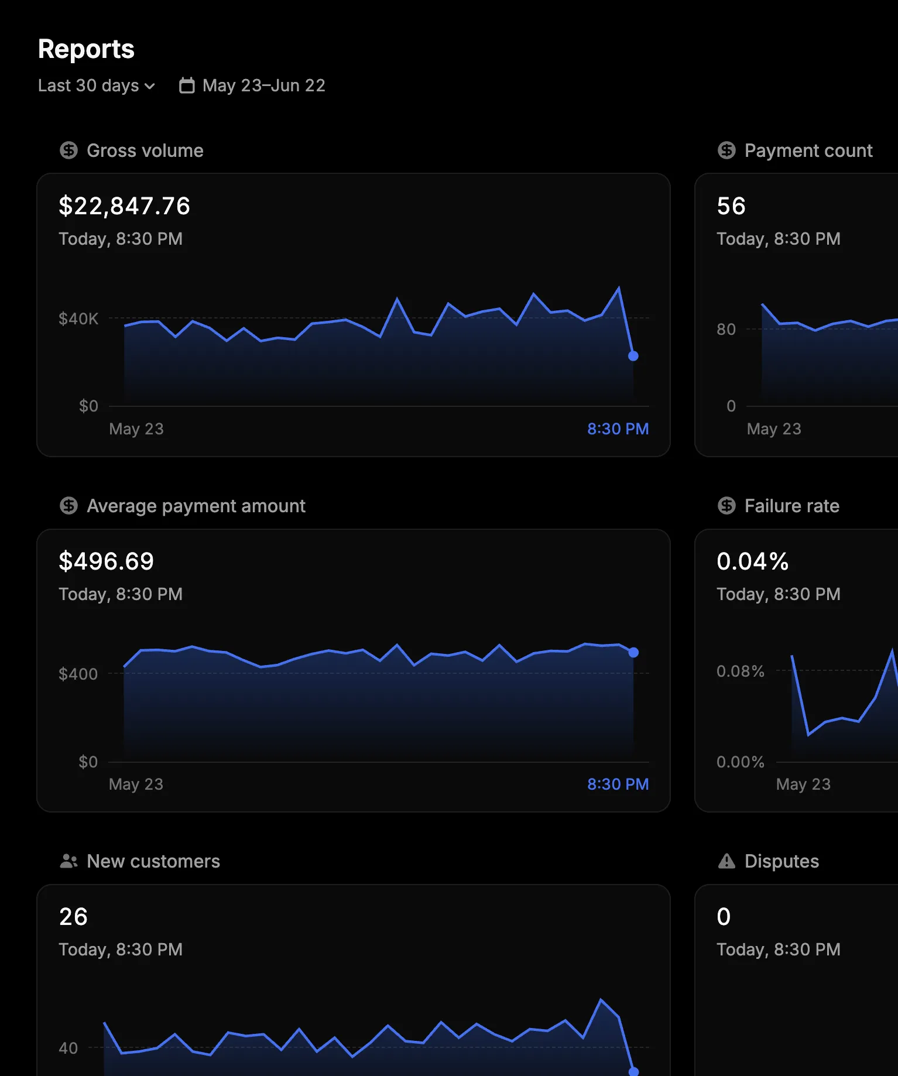Click the 26 new customers value
898x1076 pixels.
73,917
